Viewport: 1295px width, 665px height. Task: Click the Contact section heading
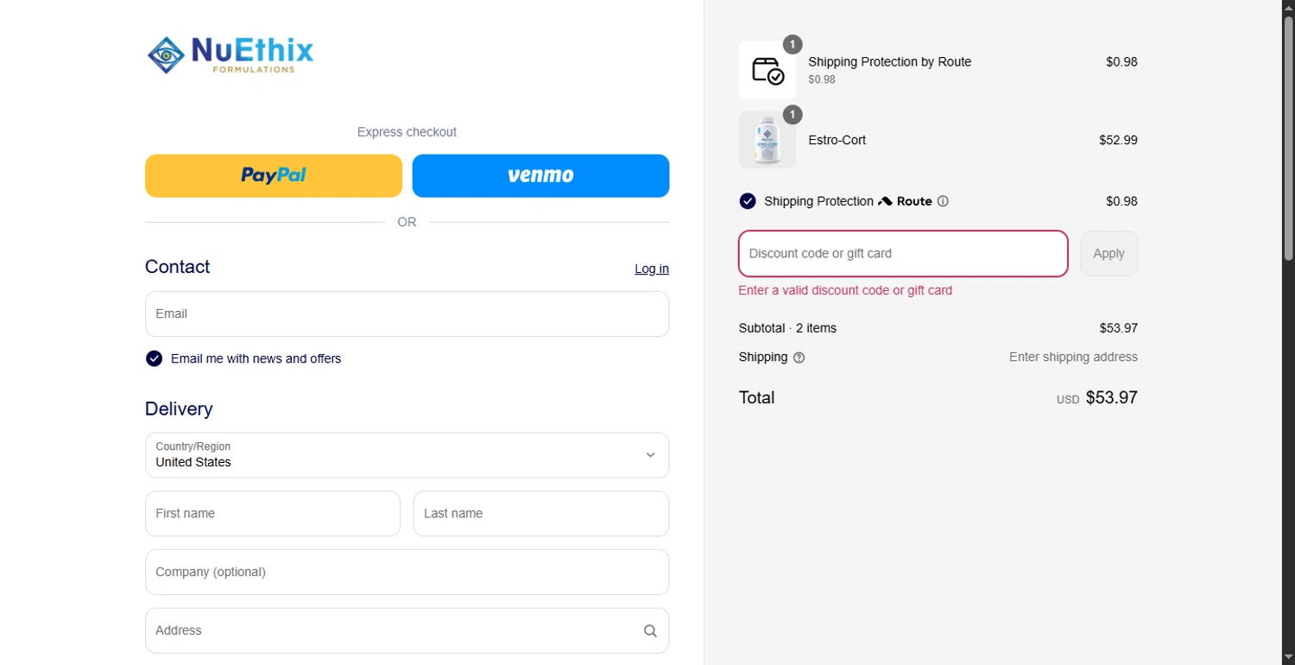coord(178,267)
